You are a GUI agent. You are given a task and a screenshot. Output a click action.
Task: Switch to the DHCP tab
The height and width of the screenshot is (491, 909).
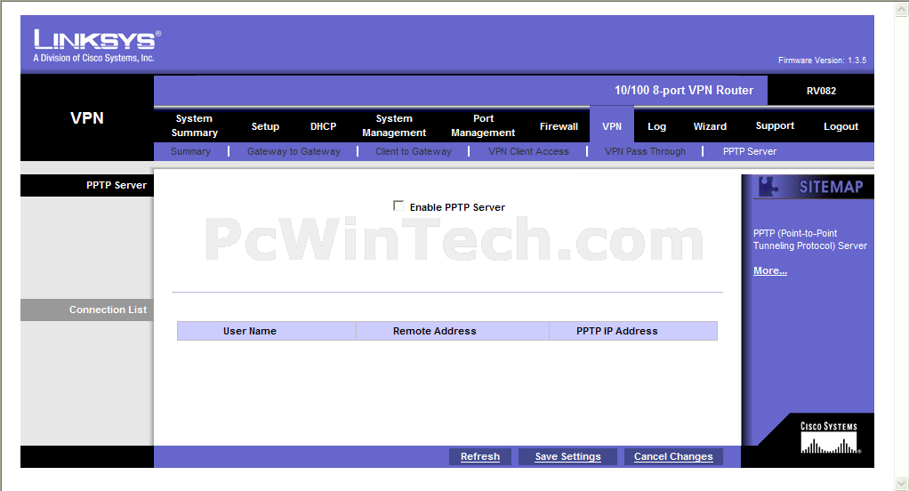click(323, 126)
